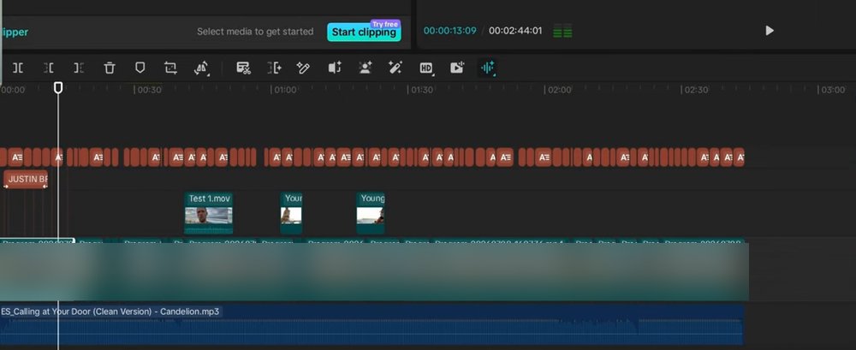Click the 02:30 mark on the ruler
Viewport: 856px width, 350px height.
[x=695, y=90]
